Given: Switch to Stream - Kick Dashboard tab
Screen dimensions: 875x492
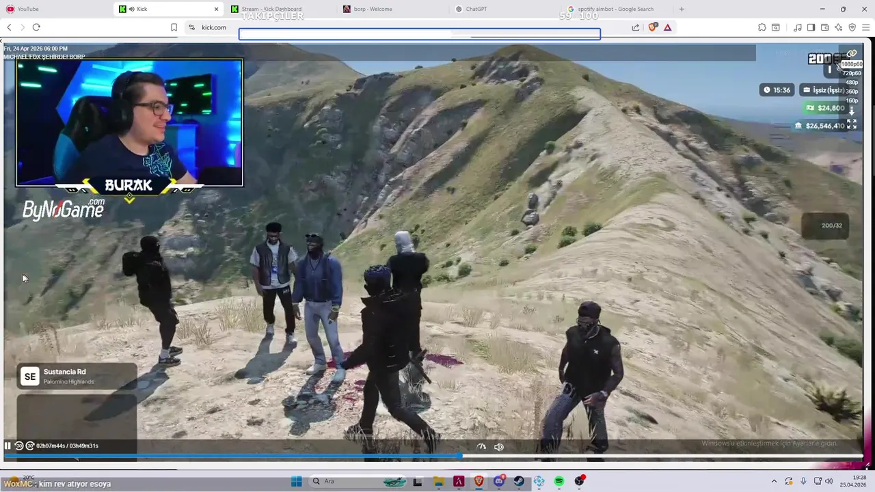Looking at the screenshot, I should click(280, 9).
